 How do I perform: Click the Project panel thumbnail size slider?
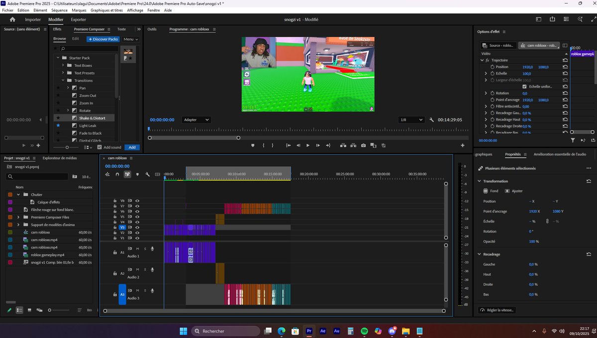tap(60, 310)
